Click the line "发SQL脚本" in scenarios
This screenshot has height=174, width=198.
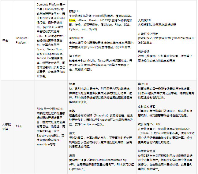pos(145,43)
